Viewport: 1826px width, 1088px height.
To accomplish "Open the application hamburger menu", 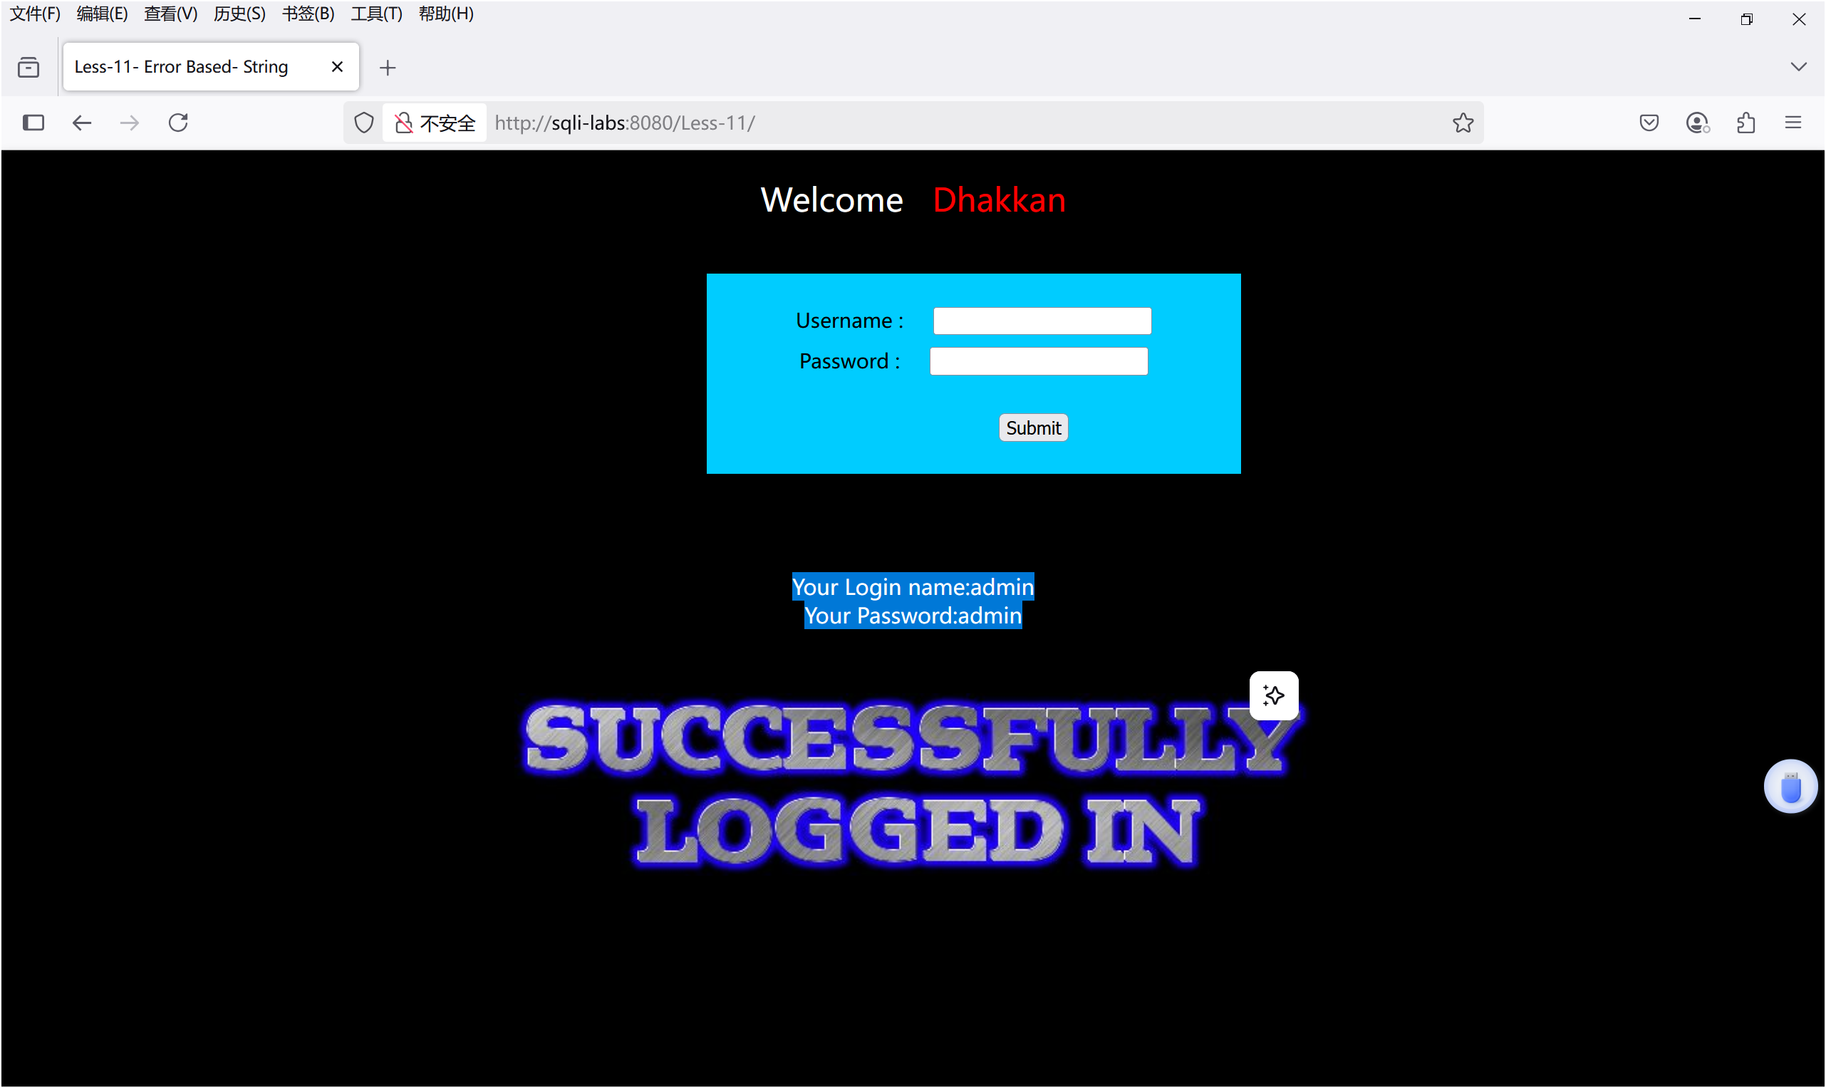I will tap(1793, 123).
